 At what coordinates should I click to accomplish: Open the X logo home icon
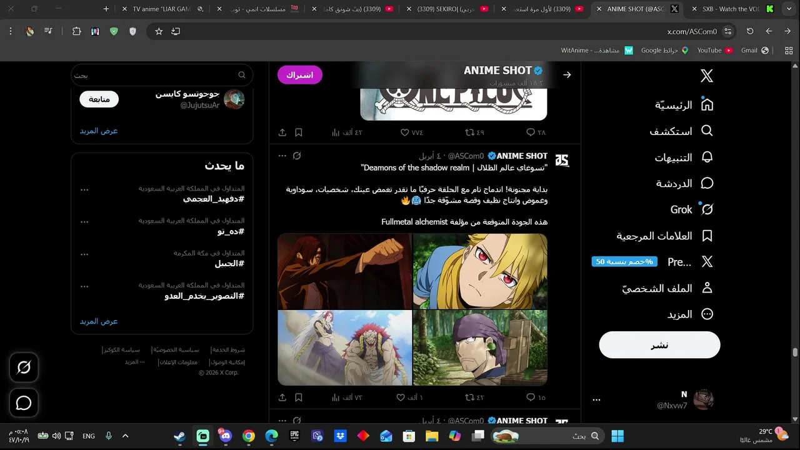point(706,76)
